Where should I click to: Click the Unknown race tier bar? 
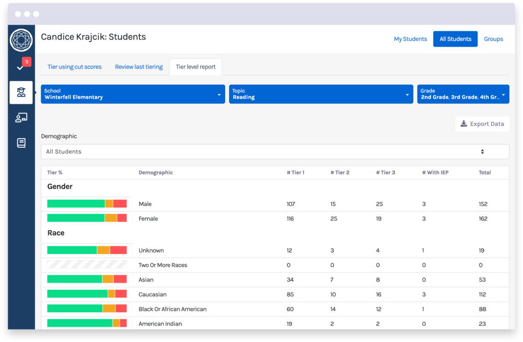click(87, 250)
